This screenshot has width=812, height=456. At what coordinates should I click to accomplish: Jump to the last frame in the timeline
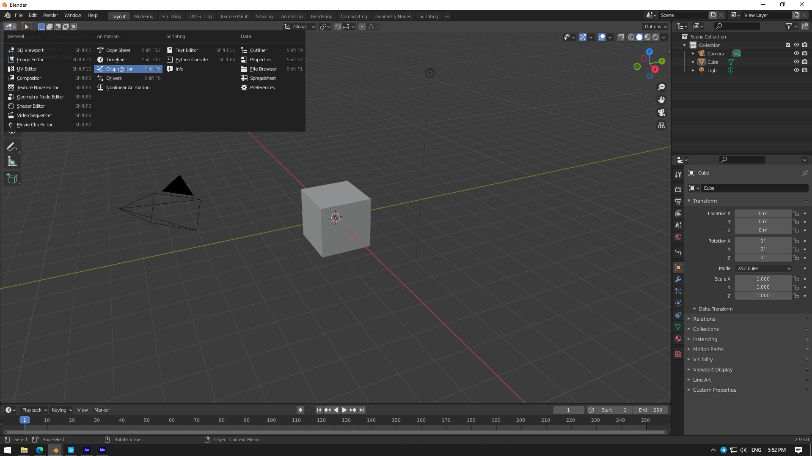[361, 410]
